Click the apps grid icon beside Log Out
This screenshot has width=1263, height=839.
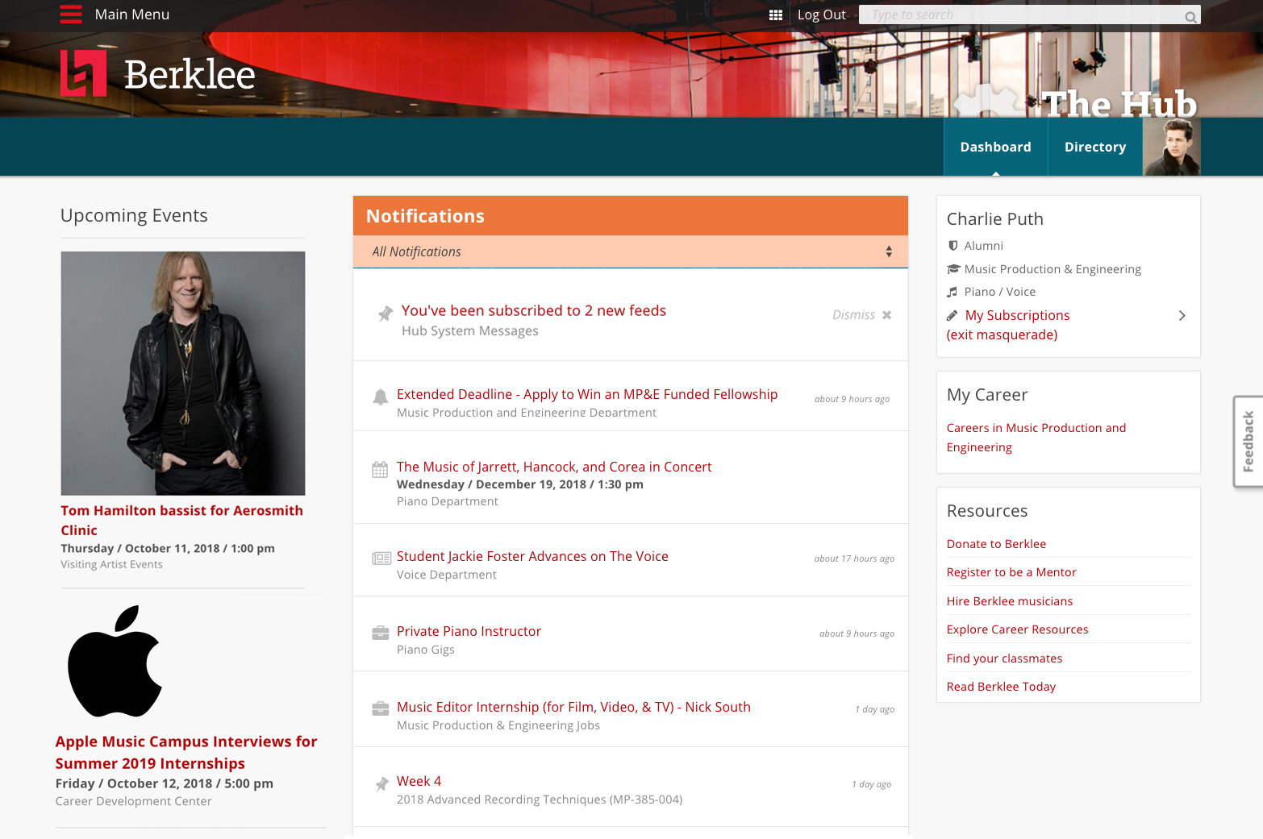pos(776,15)
